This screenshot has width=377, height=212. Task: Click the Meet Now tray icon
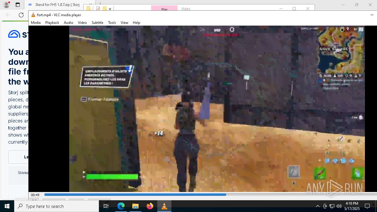pyautogui.click(x=325, y=206)
